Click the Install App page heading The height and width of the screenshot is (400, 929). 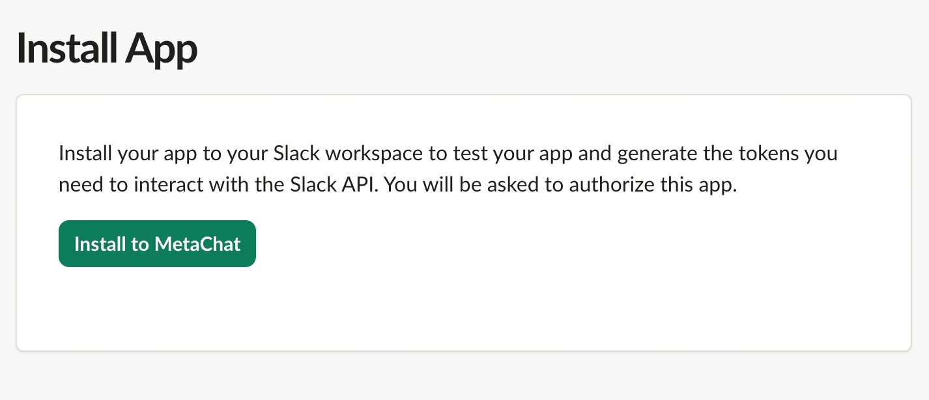107,49
